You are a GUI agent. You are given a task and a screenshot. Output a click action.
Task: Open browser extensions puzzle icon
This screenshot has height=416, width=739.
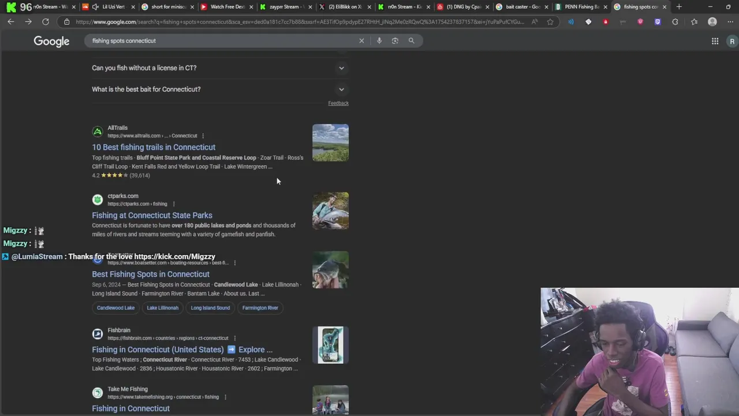point(675,22)
